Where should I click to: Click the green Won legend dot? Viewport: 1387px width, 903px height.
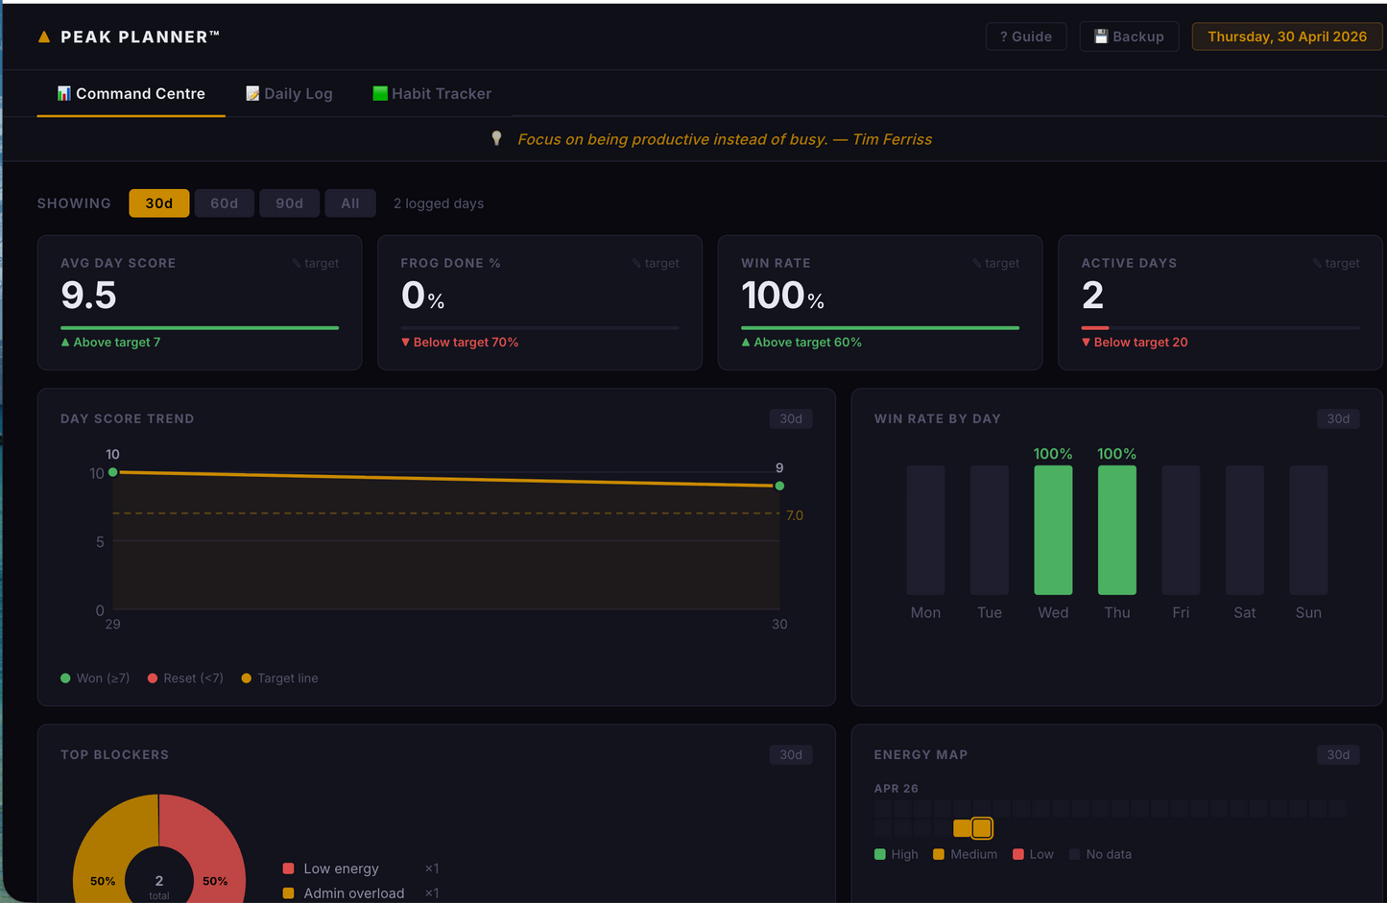click(65, 678)
